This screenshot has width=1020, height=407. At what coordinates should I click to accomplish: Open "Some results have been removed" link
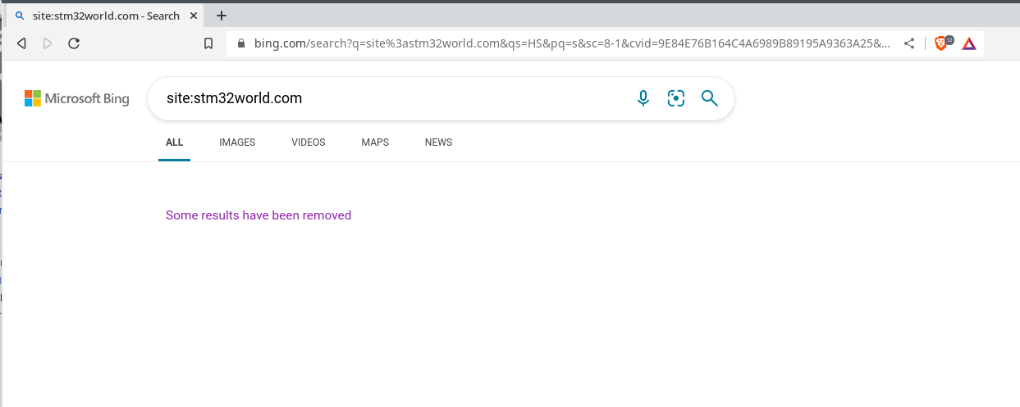tap(258, 215)
